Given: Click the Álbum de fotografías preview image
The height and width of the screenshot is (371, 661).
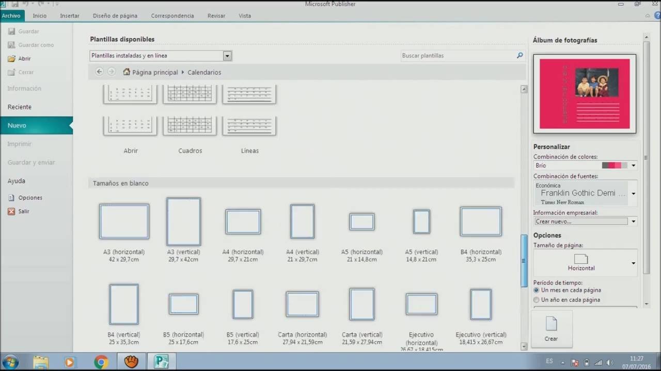Looking at the screenshot, I should tap(585, 94).
